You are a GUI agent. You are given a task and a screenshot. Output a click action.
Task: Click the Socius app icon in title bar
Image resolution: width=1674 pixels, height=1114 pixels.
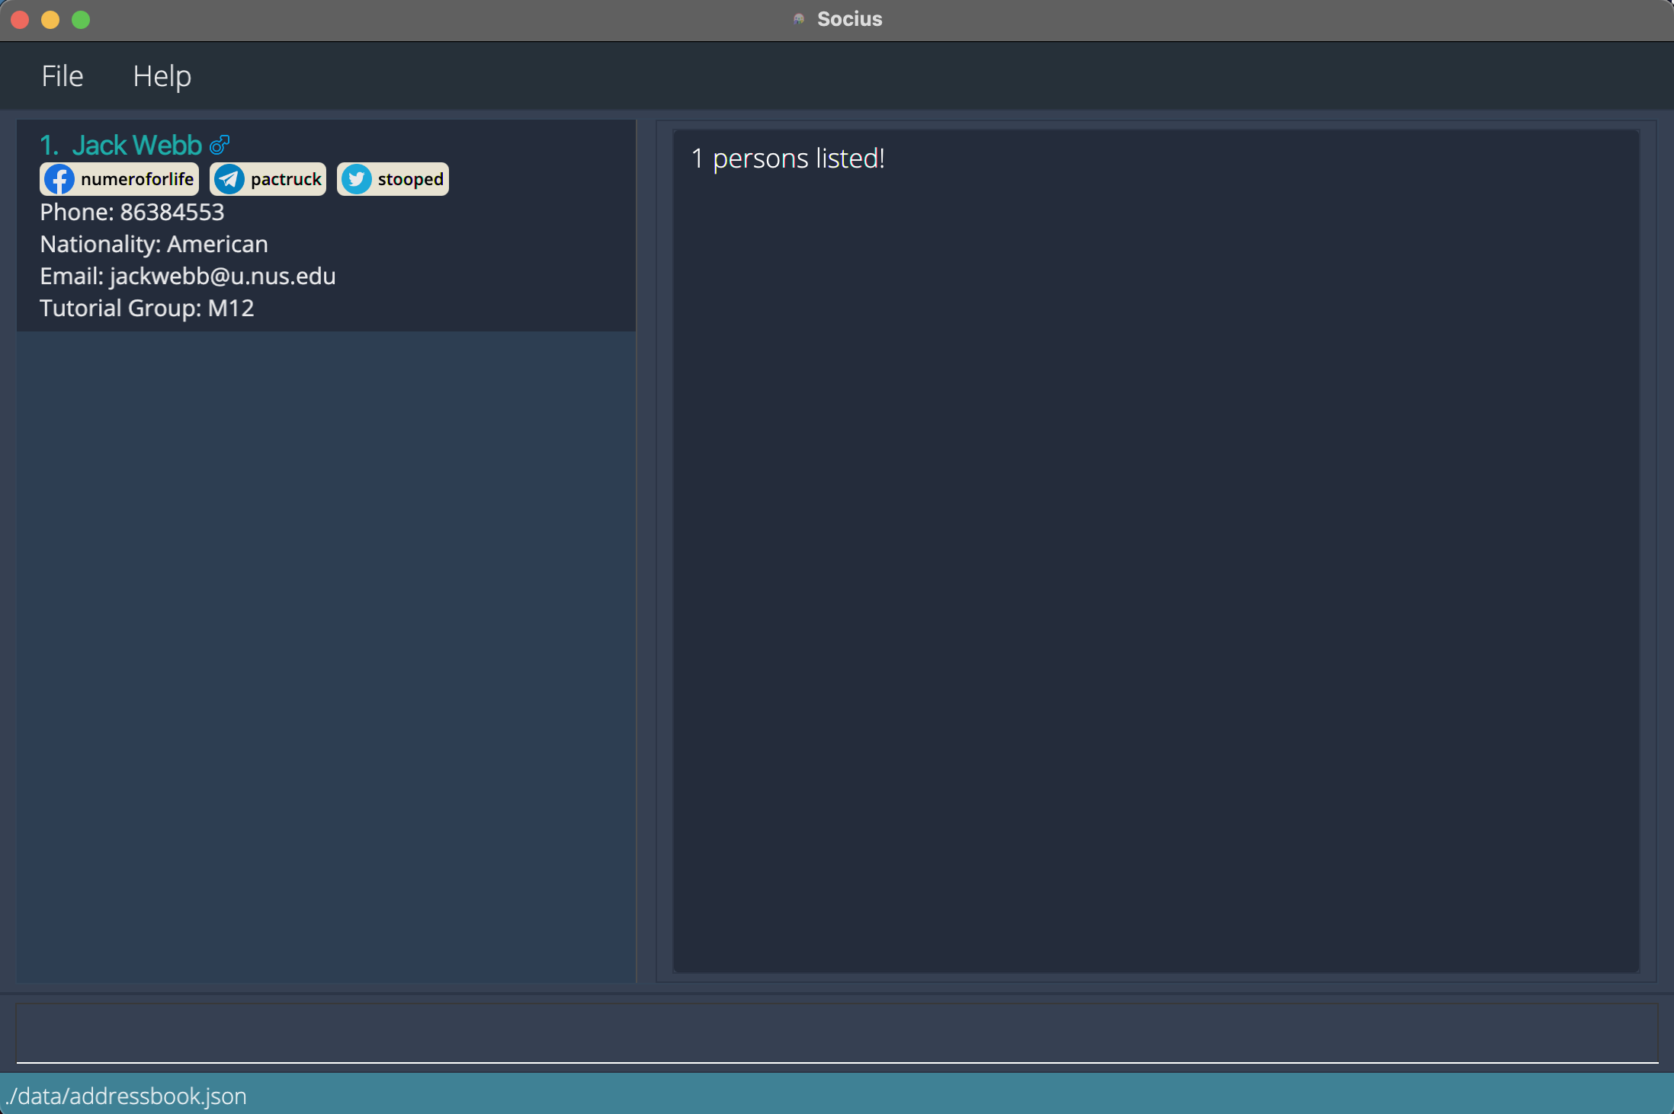tap(799, 19)
